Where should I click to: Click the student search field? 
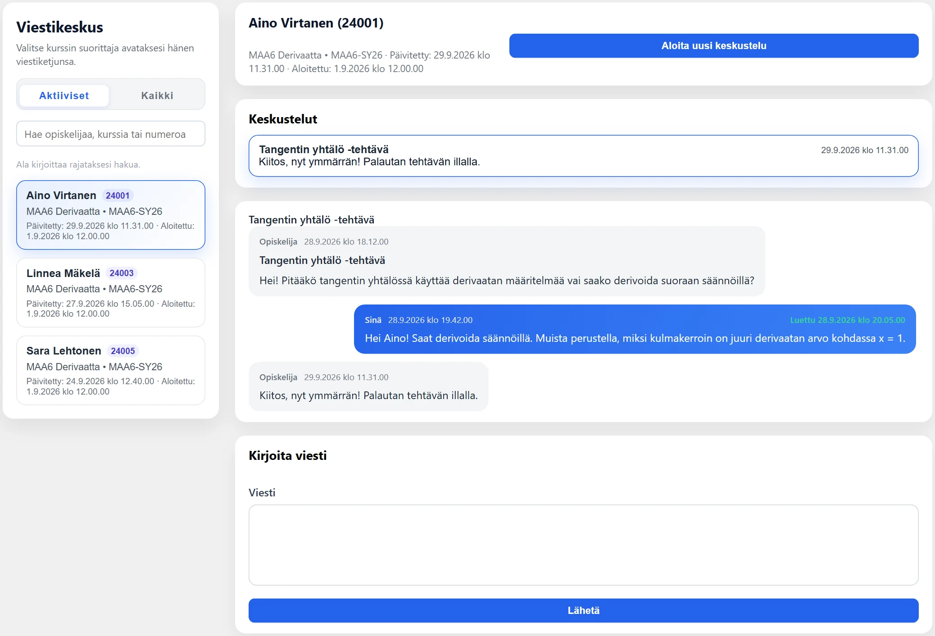tap(111, 134)
